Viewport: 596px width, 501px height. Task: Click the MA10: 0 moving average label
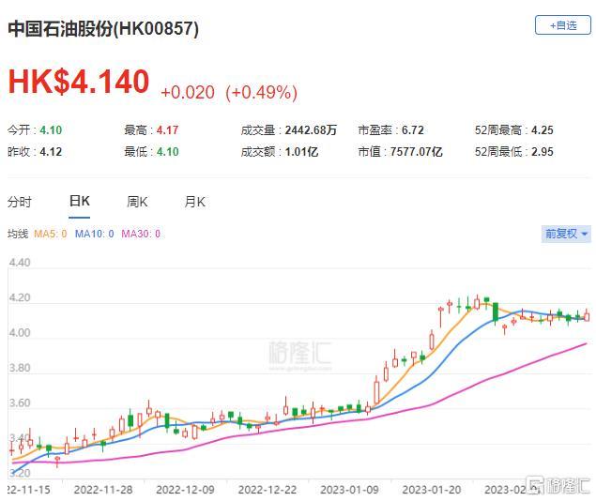(94, 234)
